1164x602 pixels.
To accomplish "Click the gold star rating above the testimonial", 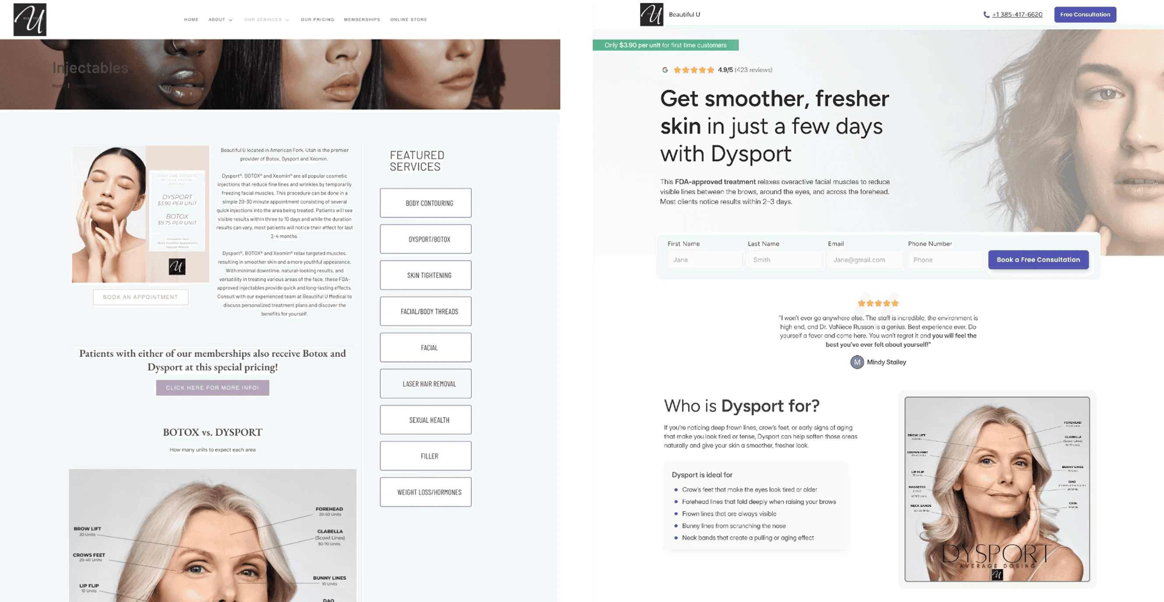I will click(878, 303).
